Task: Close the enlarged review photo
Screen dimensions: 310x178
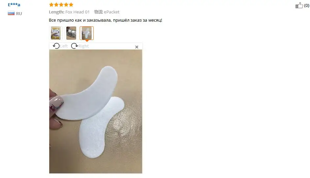Action: (x=137, y=47)
